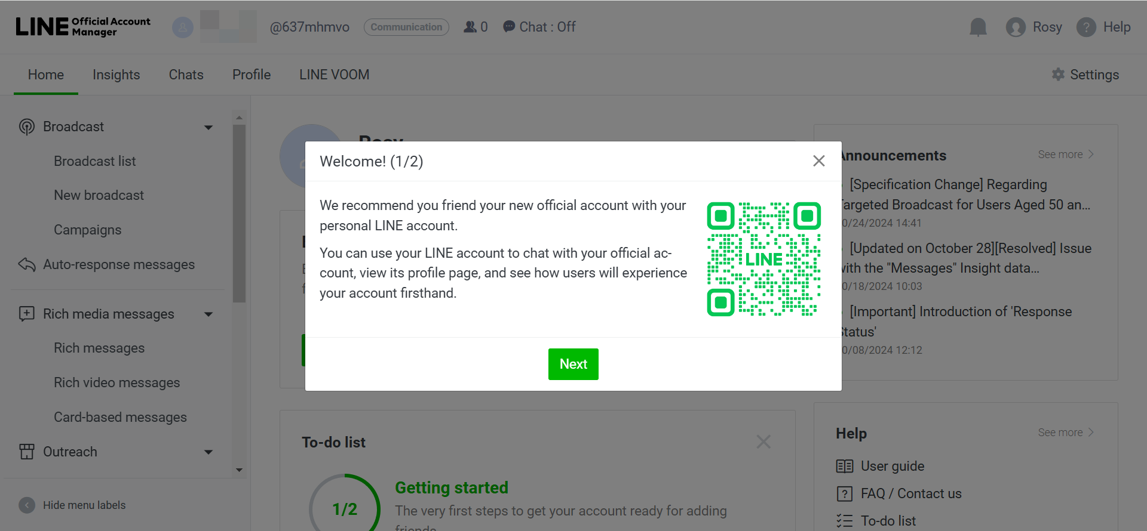1147x531 pixels.
Task: Click the sidebar scrollbar down arrow
Action: [239, 470]
